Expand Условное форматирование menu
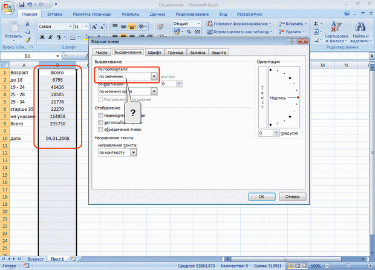The image size is (375, 270). (240, 24)
